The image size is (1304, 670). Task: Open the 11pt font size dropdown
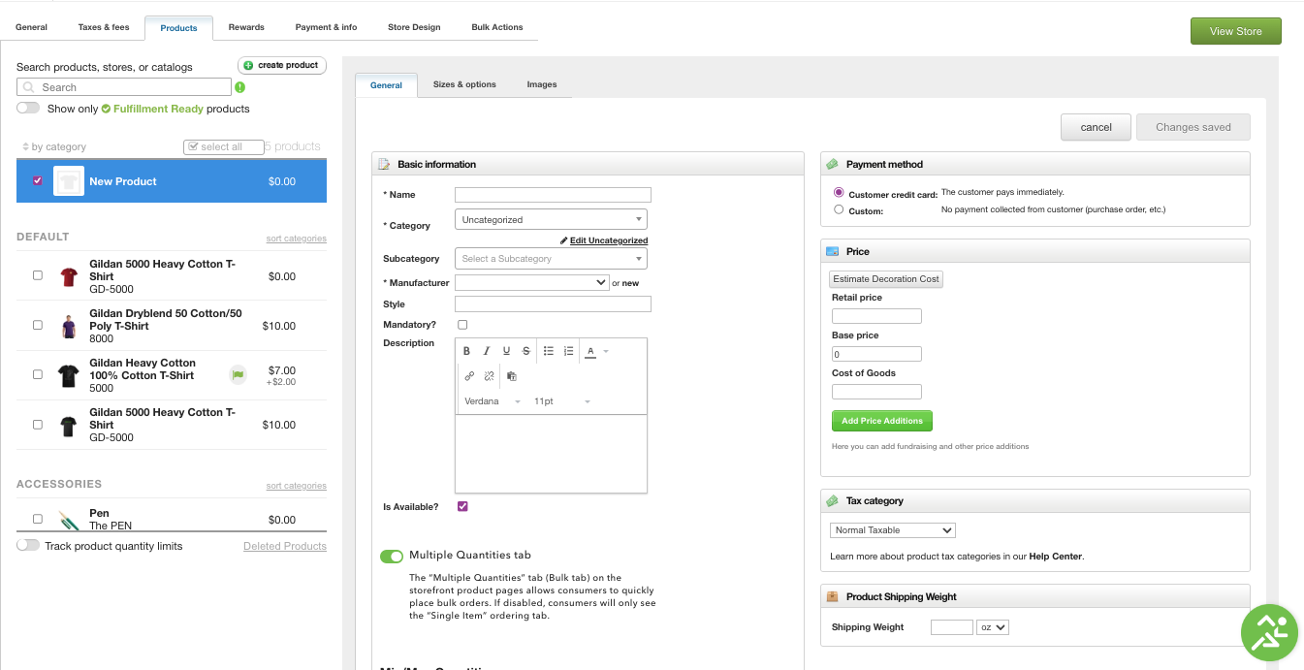click(x=561, y=401)
